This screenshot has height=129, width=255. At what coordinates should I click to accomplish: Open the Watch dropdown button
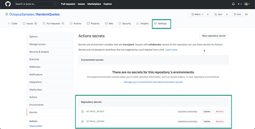[197, 14]
